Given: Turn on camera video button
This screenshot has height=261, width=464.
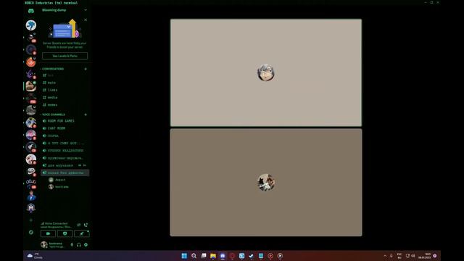Looking at the screenshot, I should tap(48, 233).
